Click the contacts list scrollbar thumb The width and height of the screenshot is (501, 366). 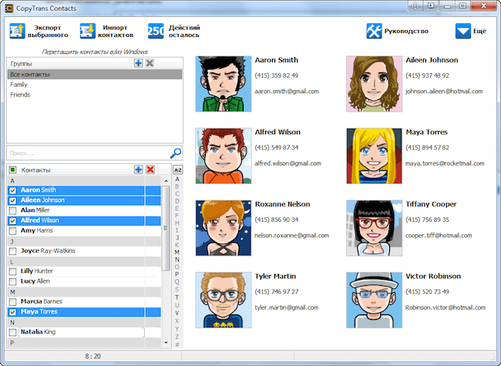(166, 228)
